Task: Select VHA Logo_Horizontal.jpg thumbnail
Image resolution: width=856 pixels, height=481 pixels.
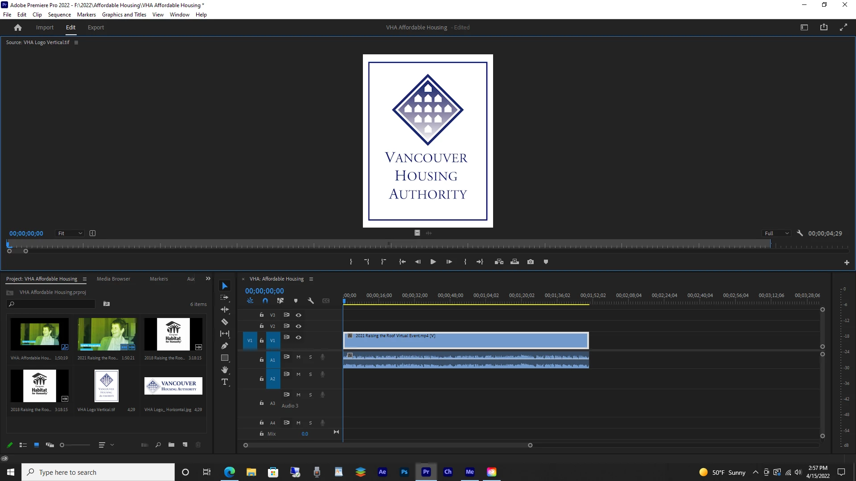Action: tap(173, 386)
